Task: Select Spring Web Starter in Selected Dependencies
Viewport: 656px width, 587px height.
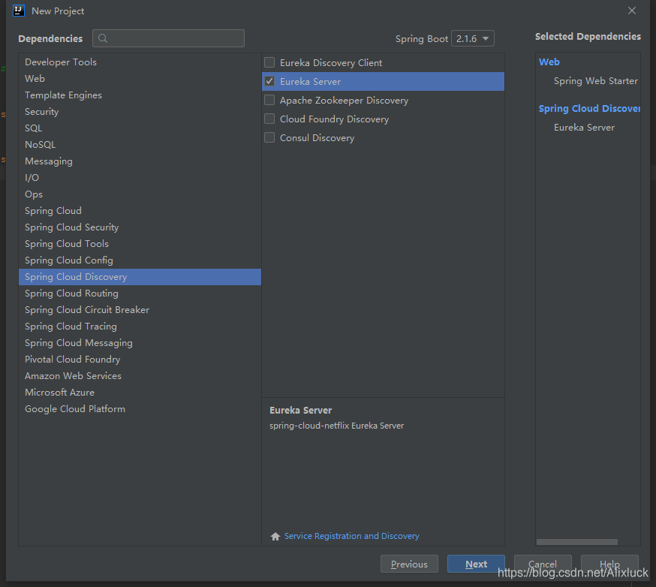Action: [x=596, y=81]
